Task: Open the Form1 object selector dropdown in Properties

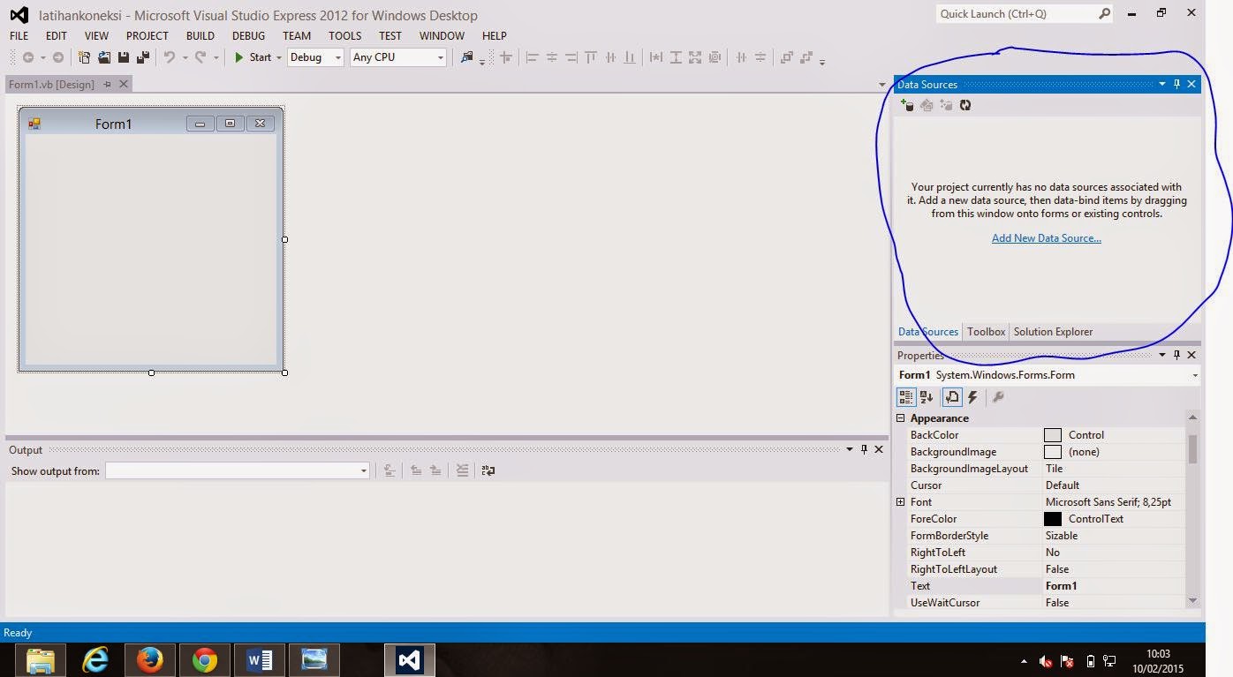Action: [1194, 375]
